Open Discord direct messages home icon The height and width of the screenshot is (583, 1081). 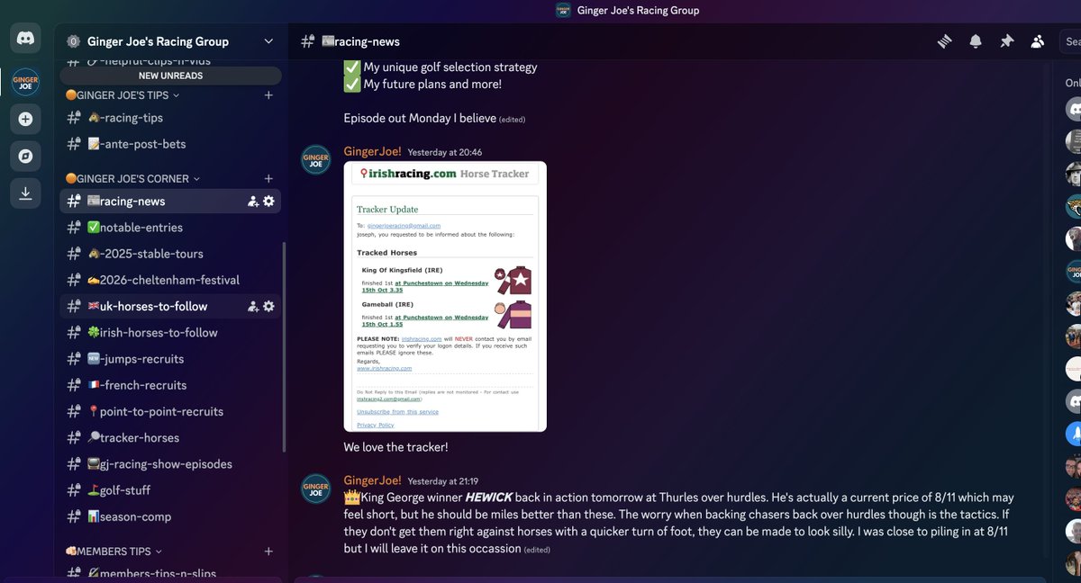tap(25, 40)
